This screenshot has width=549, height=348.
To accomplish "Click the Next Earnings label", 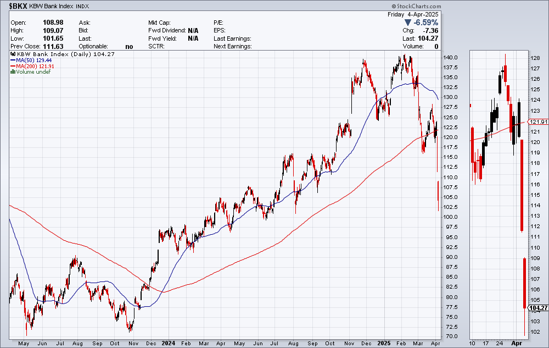I will click(233, 46).
